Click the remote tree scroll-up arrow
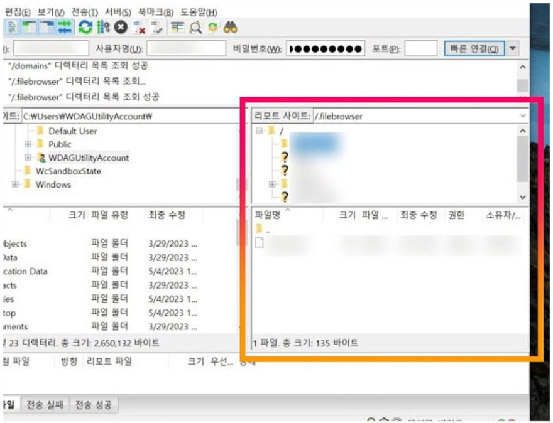Screen dimensions: 553x423 tap(523, 131)
